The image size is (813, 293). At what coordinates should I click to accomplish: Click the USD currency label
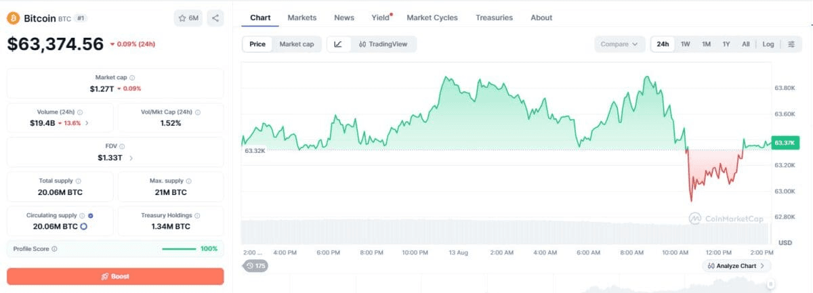pos(785,242)
